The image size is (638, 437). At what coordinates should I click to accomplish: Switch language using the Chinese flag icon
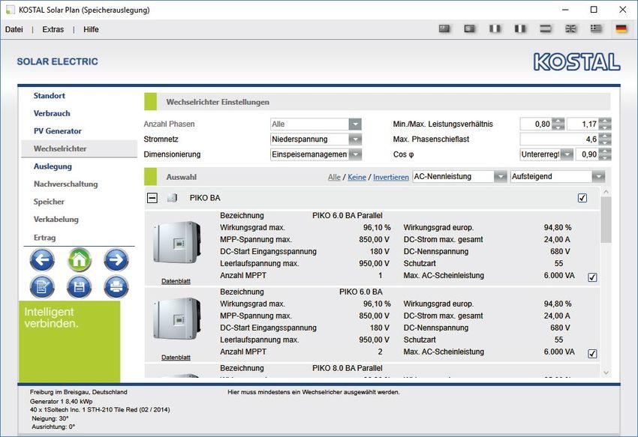pyautogui.click(x=444, y=29)
